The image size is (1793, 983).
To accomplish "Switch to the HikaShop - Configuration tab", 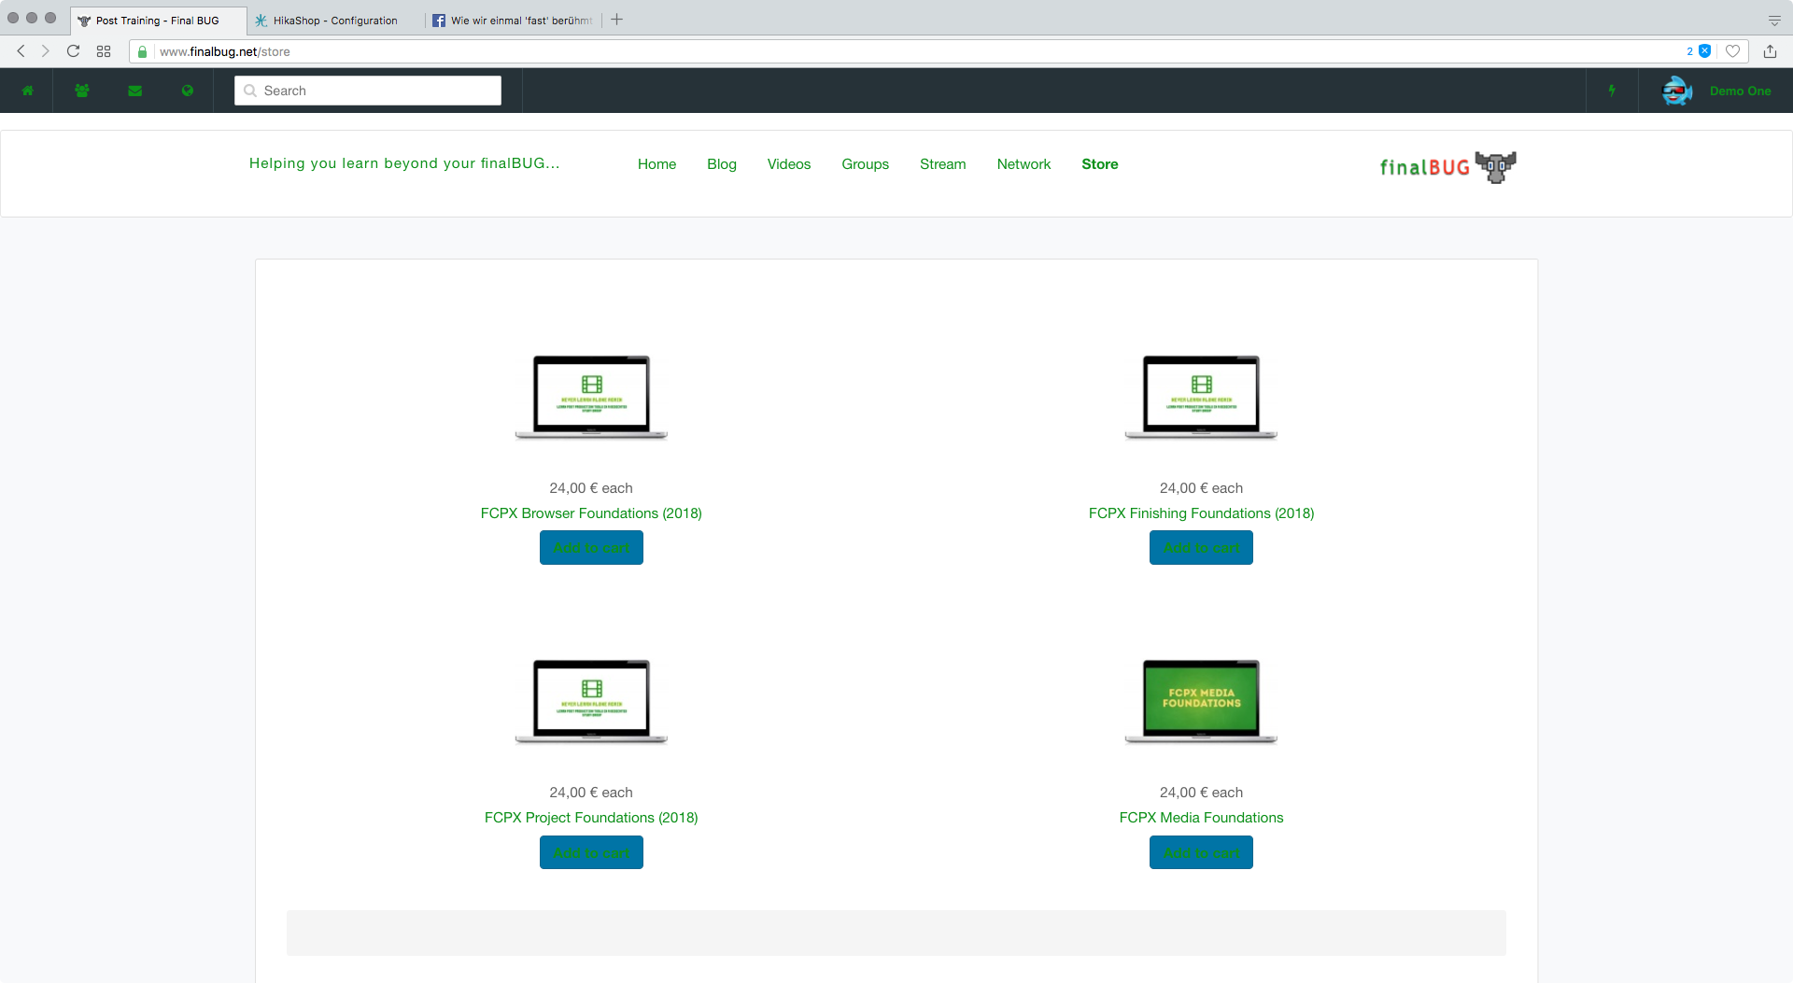I will [335, 21].
